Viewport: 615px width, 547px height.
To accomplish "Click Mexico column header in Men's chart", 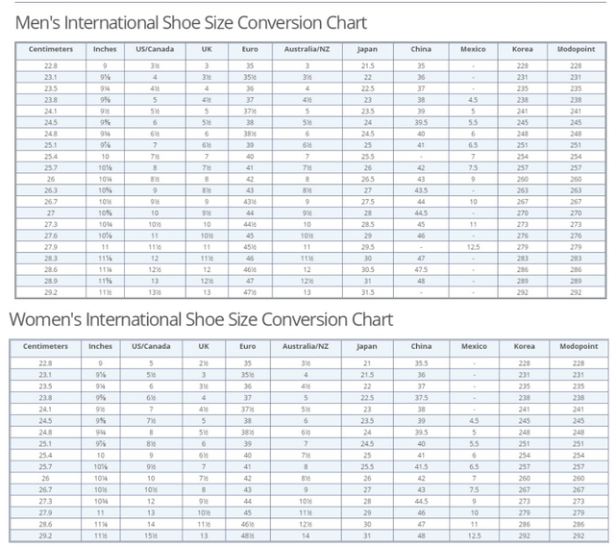I will (473, 49).
